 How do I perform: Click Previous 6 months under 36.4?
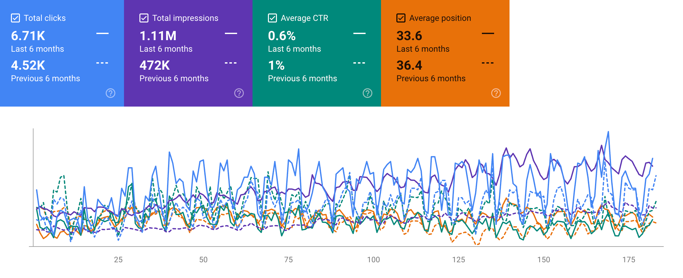click(x=431, y=78)
